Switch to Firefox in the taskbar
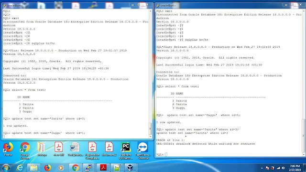Image resolution: width=306 pixels, height=172 pixels. 47,168
